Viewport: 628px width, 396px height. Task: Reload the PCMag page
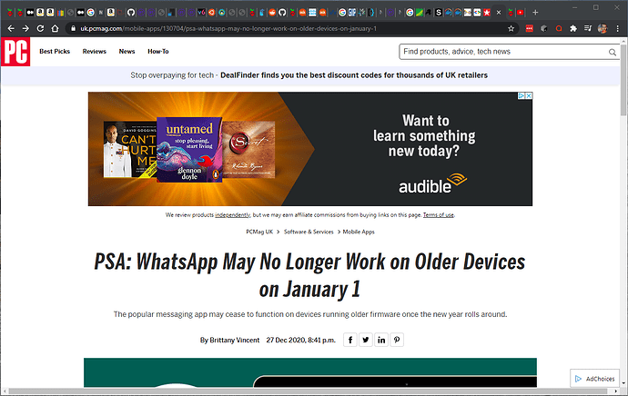pyautogui.click(x=40, y=28)
